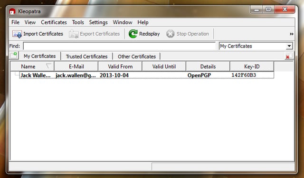Click the Stop Operation label
The height and width of the screenshot is (178, 304).
pos(192,34)
